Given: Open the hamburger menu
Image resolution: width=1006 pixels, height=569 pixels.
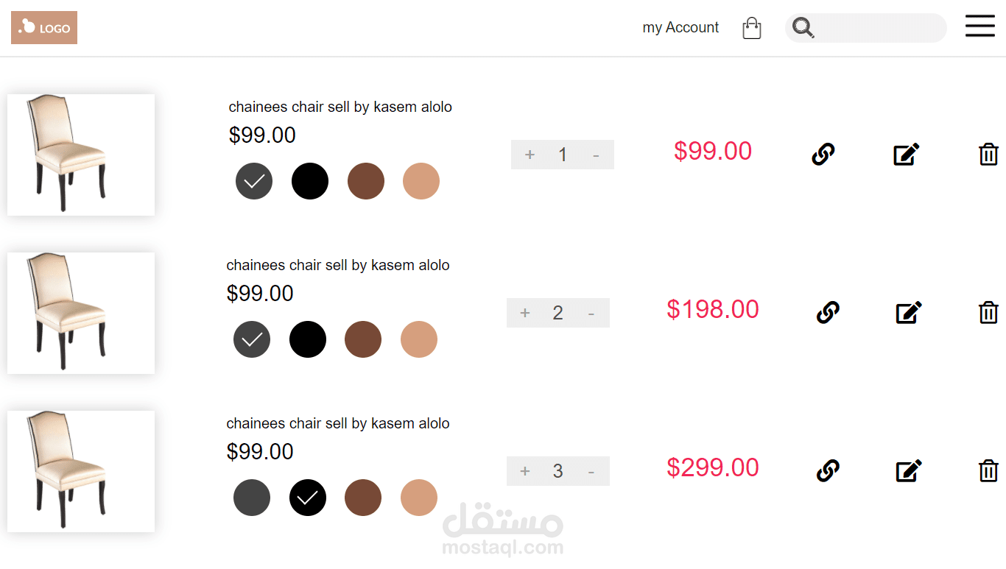Looking at the screenshot, I should (x=979, y=26).
